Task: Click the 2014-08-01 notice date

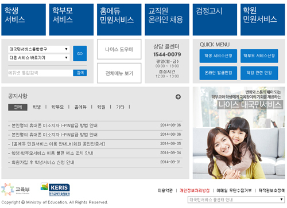Action: (x=170, y=162)
